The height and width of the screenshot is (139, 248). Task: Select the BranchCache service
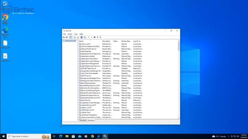tap(110, 100)
